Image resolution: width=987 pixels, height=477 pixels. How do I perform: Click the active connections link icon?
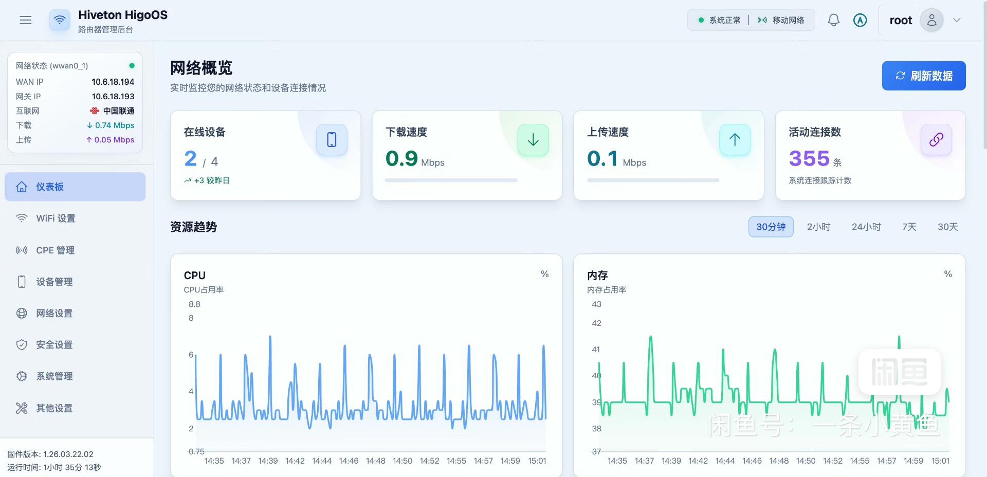point(936,140)
